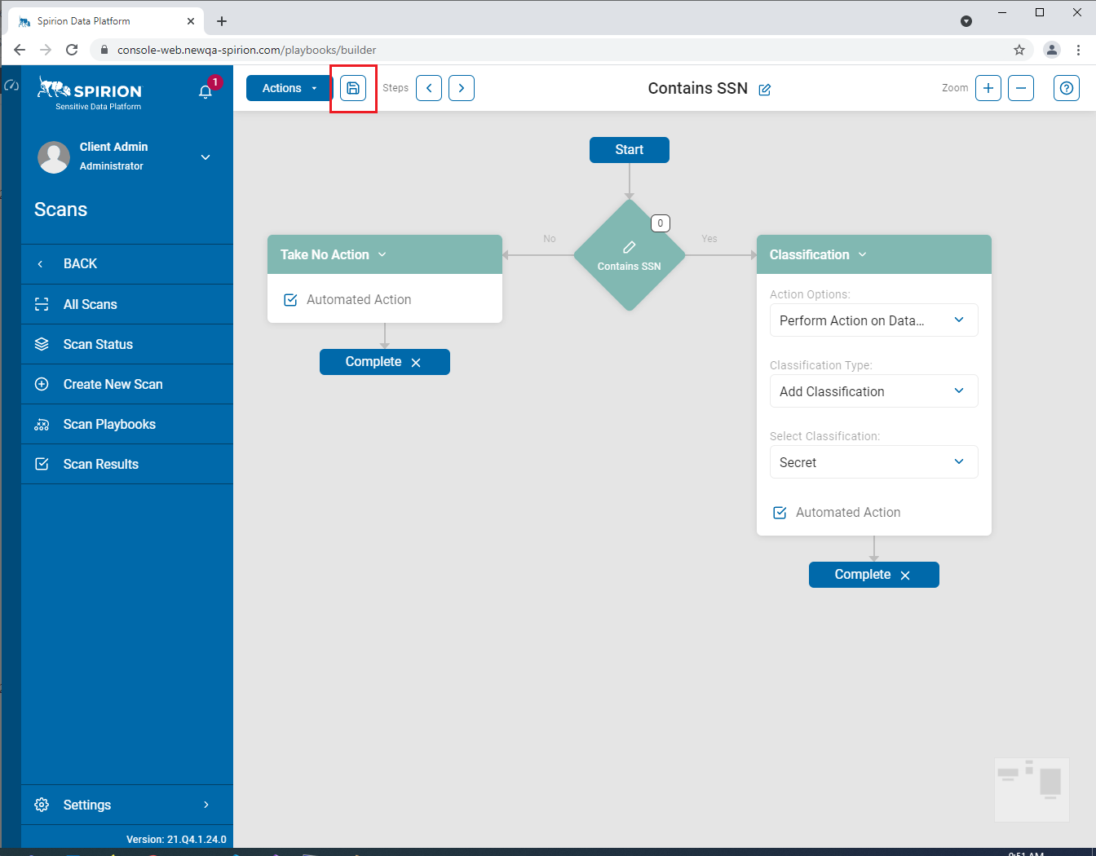Image resolution: width=1096 pixels, height=856 pixels.
Task: Open the Secret classification dropdown
Action: click(x=874, y=462)
